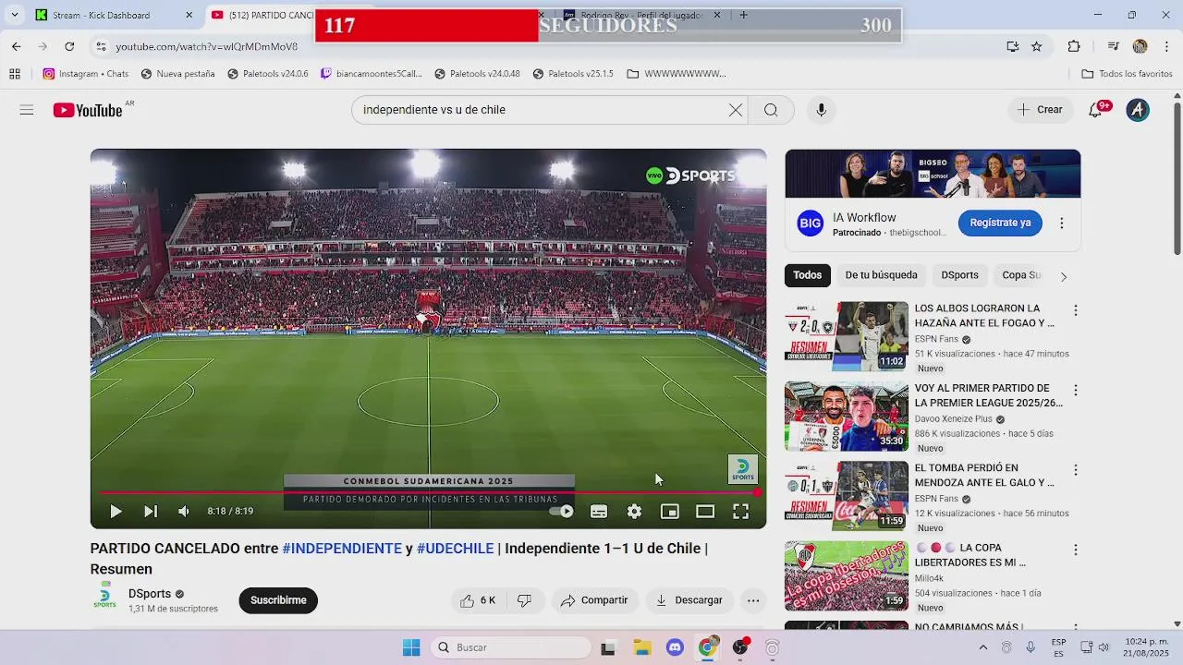Toggle autoplay switch in player
Image resolution: width=1183 pixels, height=665 pixels.
(x=561, y=512)
